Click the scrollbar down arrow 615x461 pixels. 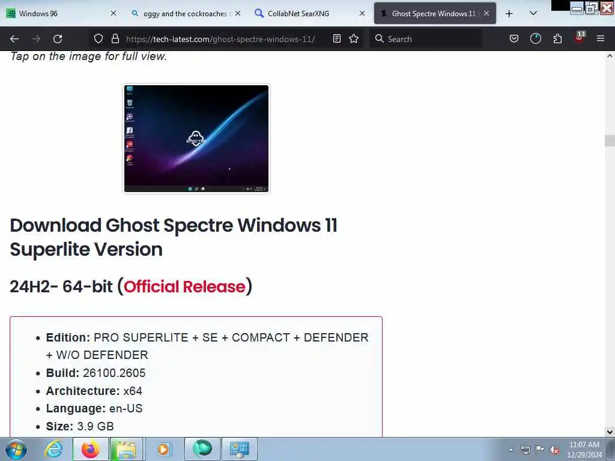610,432
